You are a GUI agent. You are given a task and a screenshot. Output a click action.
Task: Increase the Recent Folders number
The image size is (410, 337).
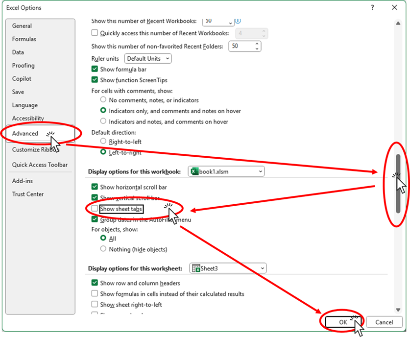(x=257, y=44)
